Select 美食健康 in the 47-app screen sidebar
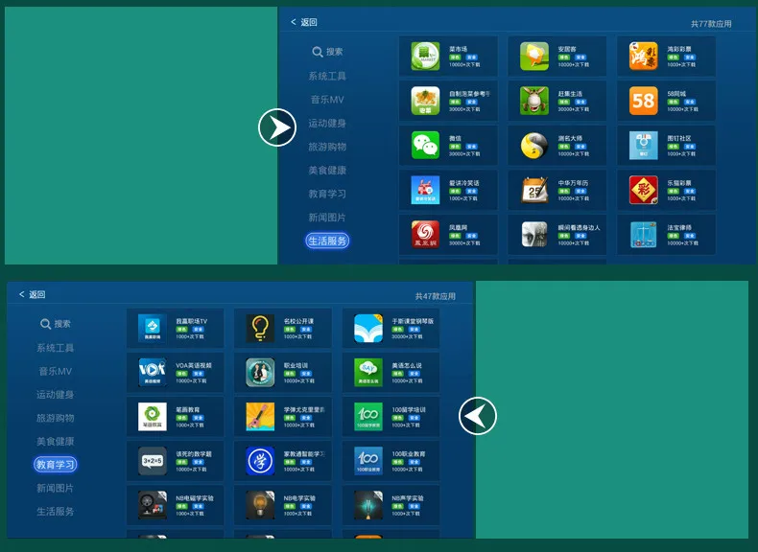The height and width of the screenshot is (552, 758). point(55,442)
